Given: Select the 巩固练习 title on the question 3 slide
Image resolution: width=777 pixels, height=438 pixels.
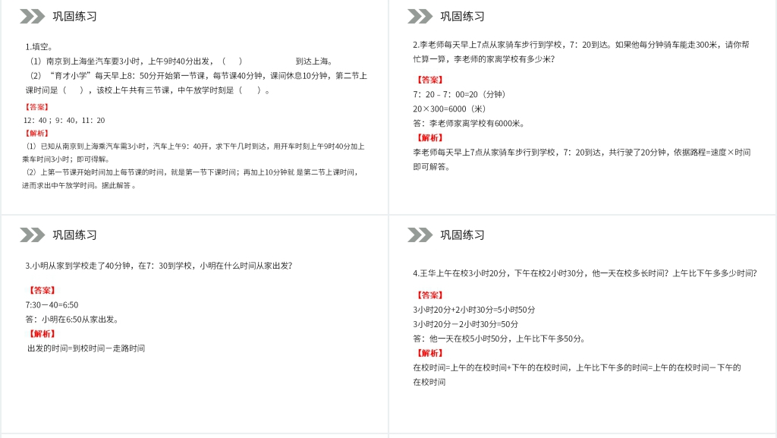Looking at the screenshot, I should (74, 235).
